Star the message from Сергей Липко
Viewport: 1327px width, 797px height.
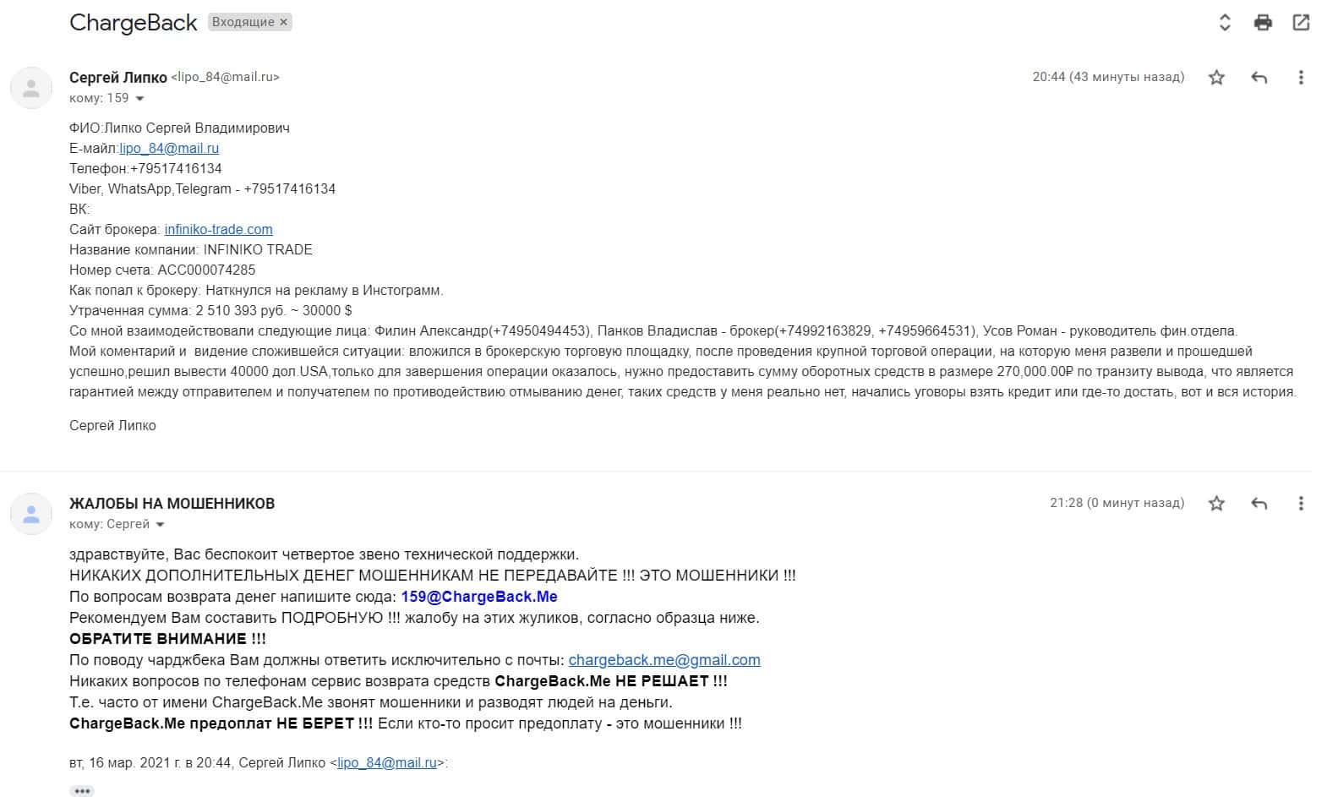(x=1216, y=78)
